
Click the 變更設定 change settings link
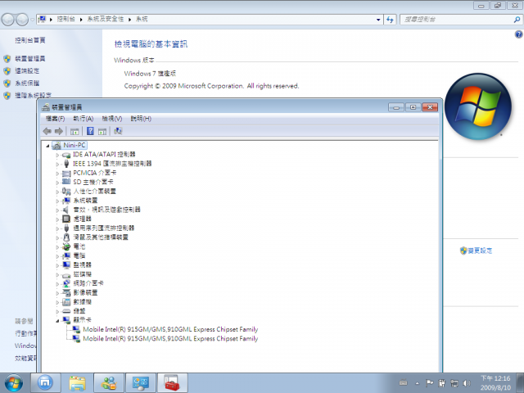[x=480, y=251]
